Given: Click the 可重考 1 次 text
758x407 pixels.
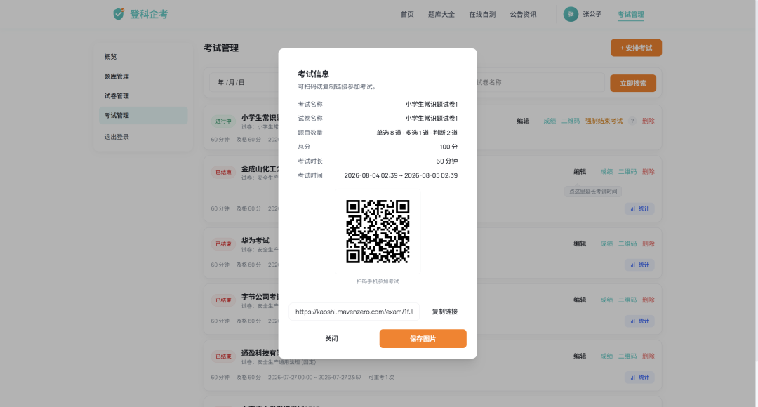Looking at the screenshot, I should click(381, 378).
